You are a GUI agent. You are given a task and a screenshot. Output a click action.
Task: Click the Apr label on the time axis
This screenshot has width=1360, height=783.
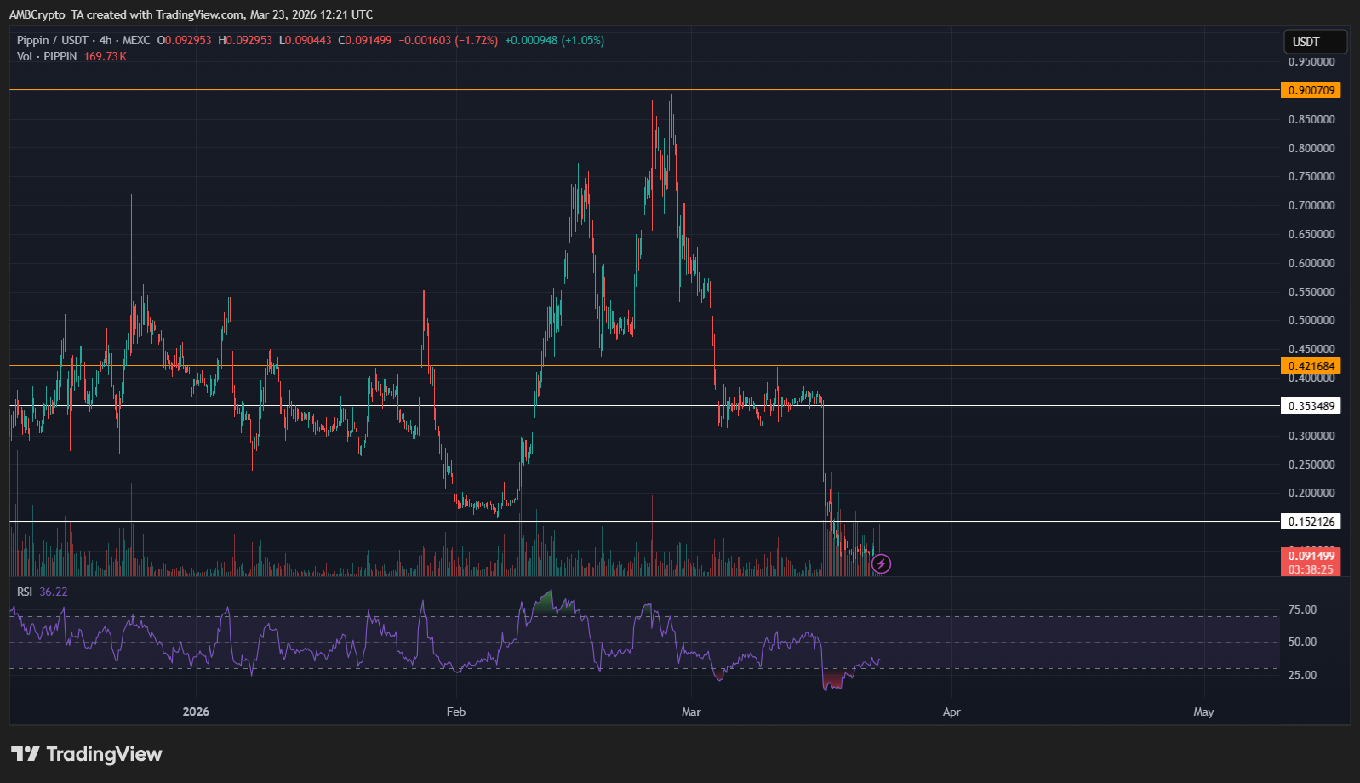coord(951,712)
